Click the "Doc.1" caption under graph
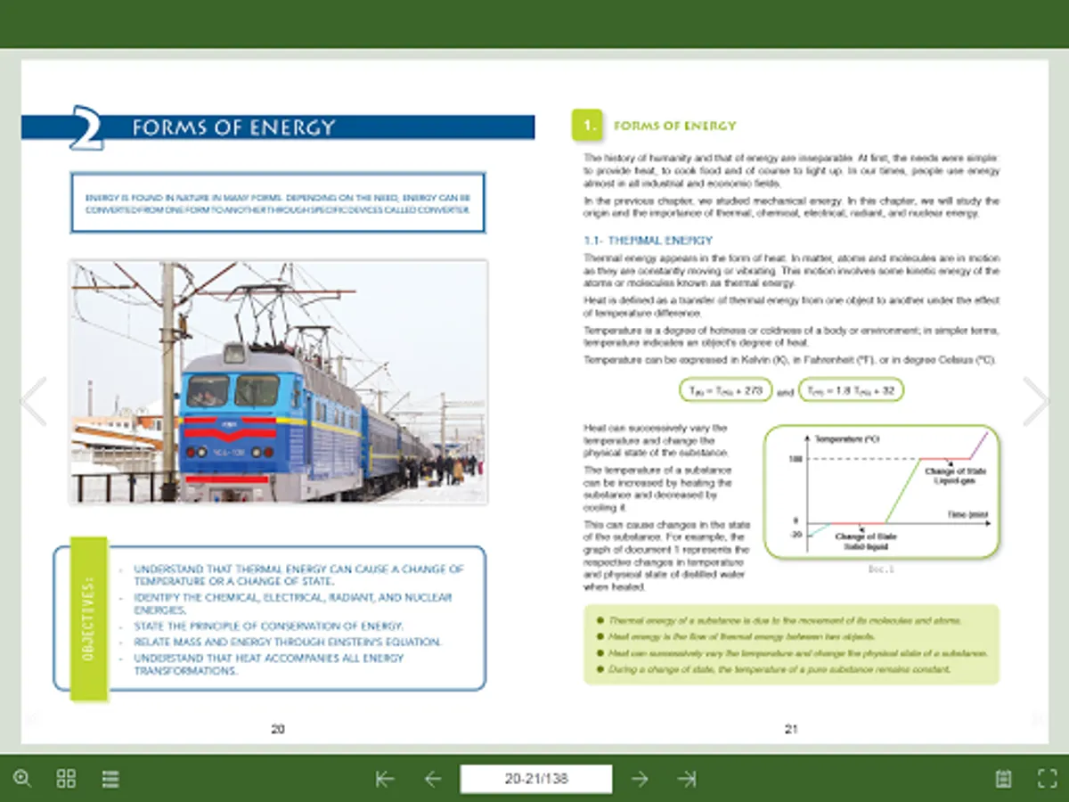 [x=881, y=569]
